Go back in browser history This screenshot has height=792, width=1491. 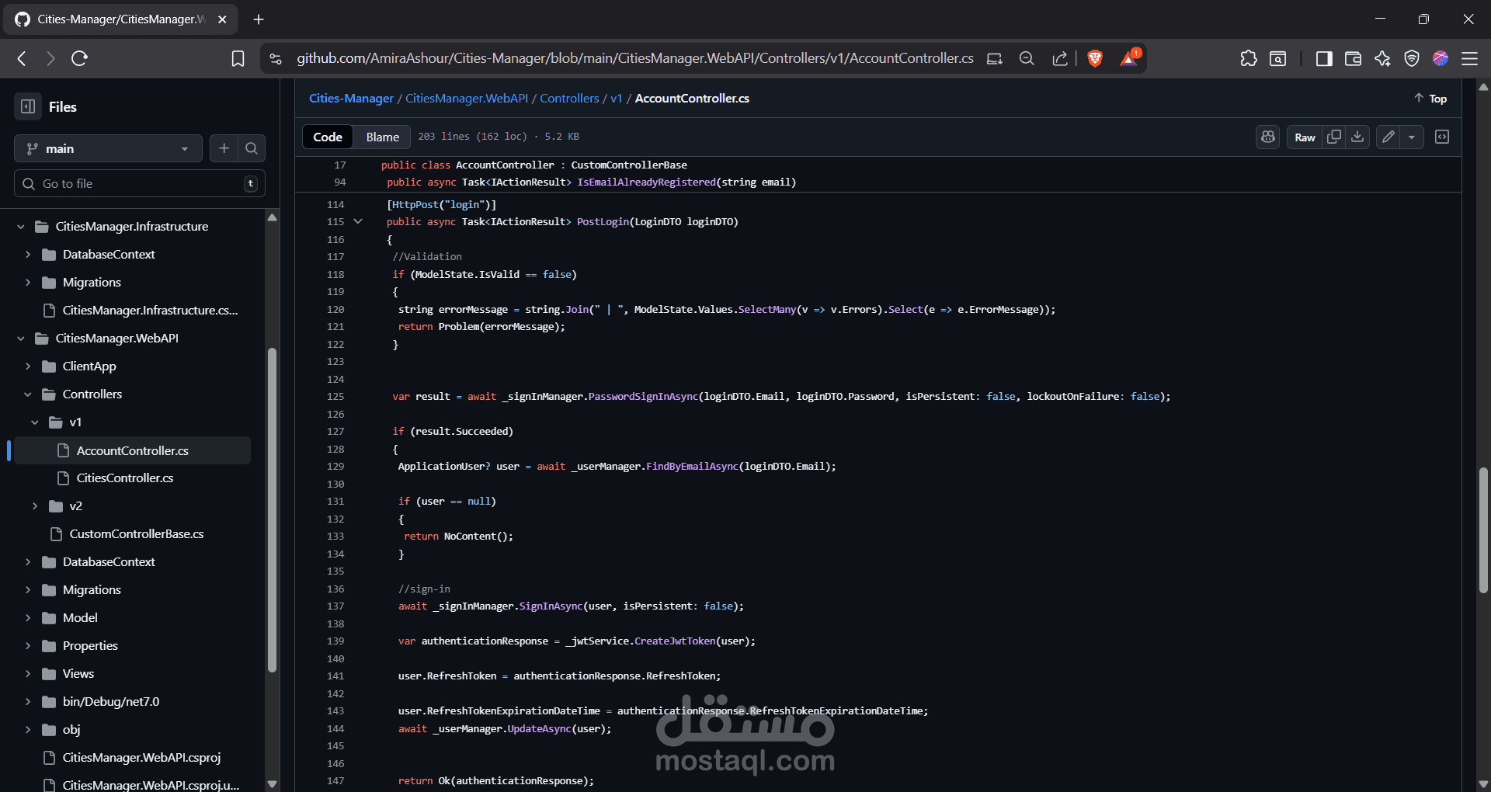[x=22, y=58]
